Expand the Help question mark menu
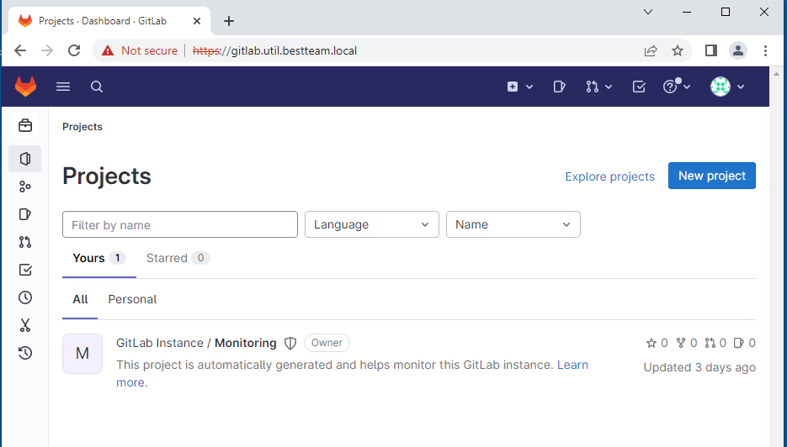Screen dimensions: 787x447 [x=677, y=87]
